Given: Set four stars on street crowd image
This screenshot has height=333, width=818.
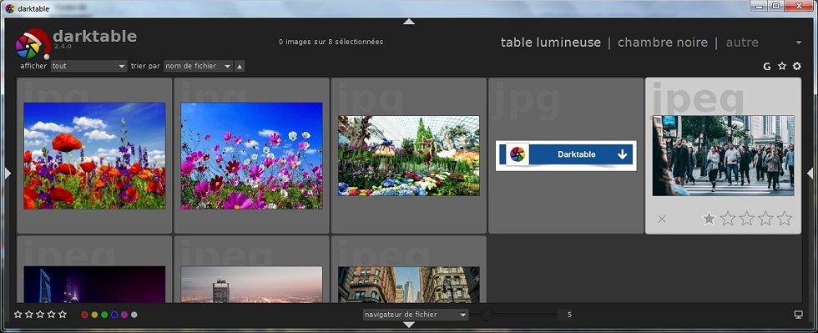Looking at the screenshot, I should pos(765,218).
